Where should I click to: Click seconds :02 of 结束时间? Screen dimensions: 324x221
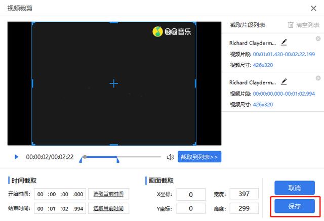[64, 209]
